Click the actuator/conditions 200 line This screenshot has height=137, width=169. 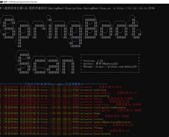click(71, 104)
